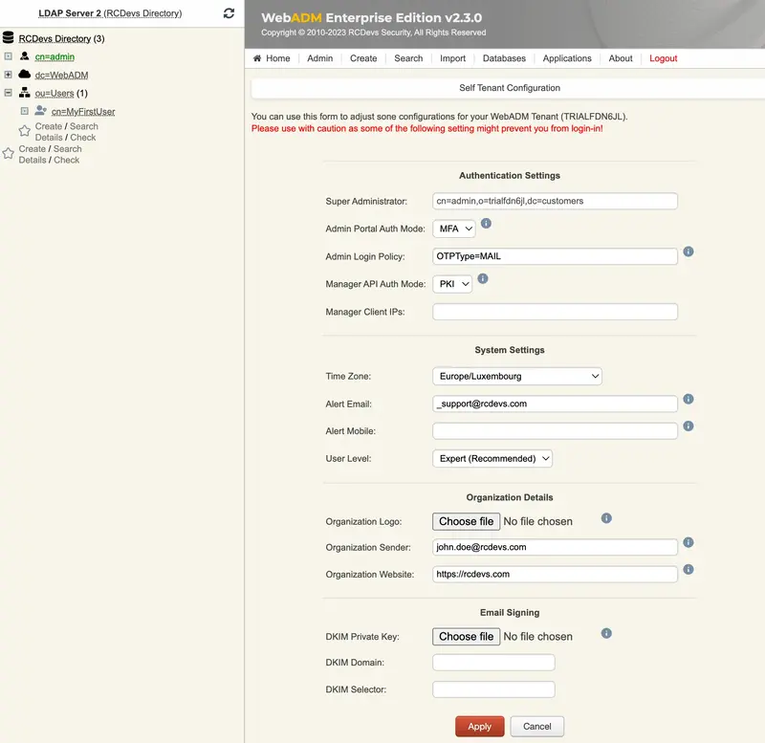This screenshot has width=765, height=743.
Task: Open the Import menu
Action: pos(452,58)
